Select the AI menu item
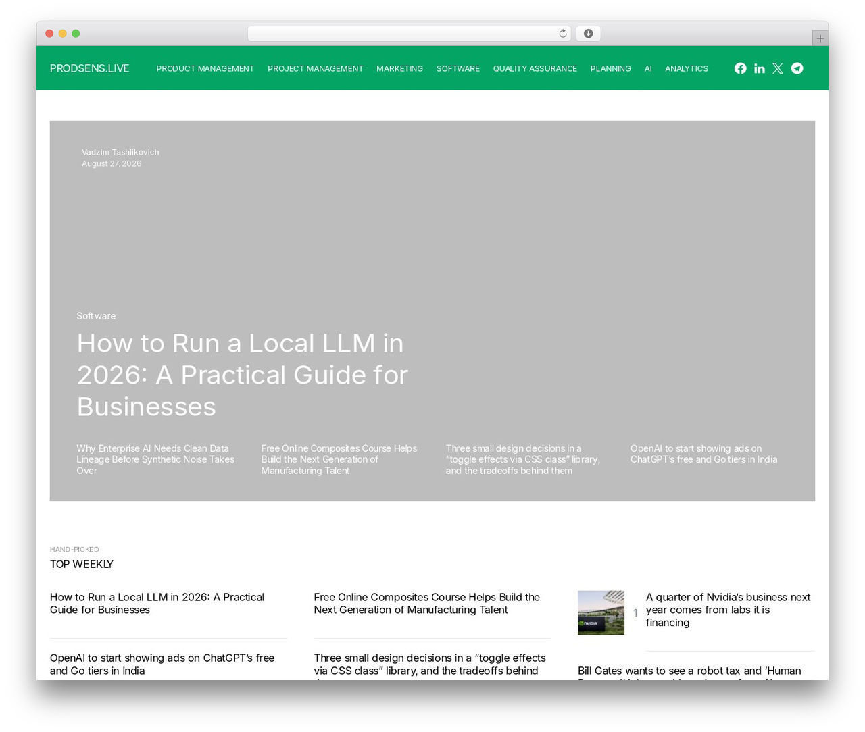Viewport: 865px width, 732px height. (648, 69)
